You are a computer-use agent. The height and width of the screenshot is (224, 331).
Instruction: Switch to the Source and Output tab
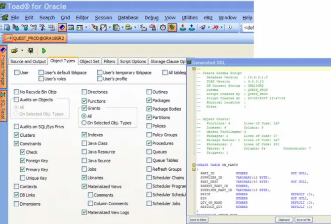click(28, 61)
